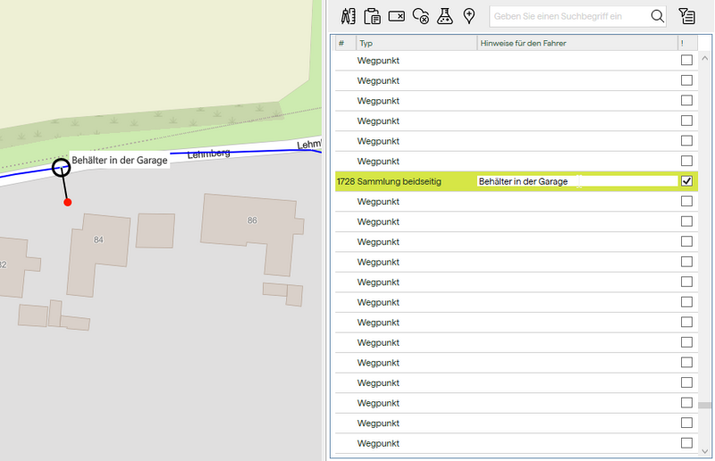715x461 pixels.
Task: Sort by the 'Typ' column header
Action: [416, 43]
